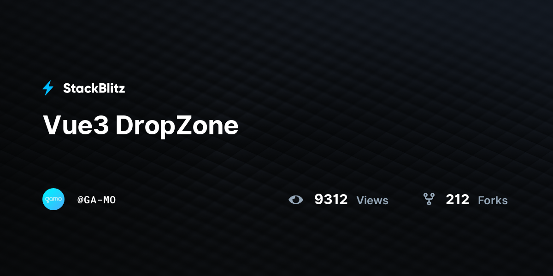Click the StackBlitz wordmark text

(x=94, y=88)
